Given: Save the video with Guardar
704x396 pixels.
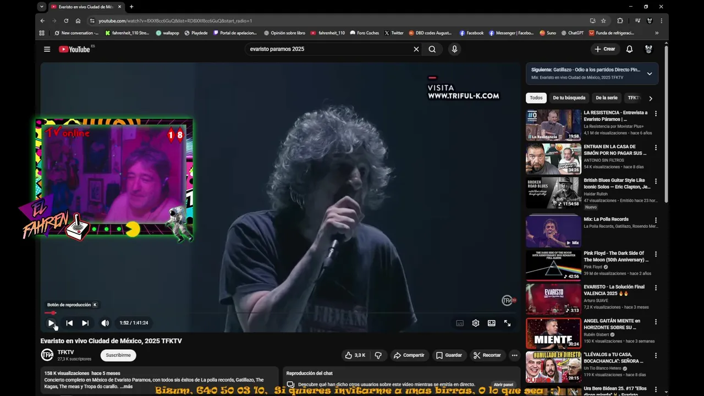Looking at the screenshot, I should point(449,355).
